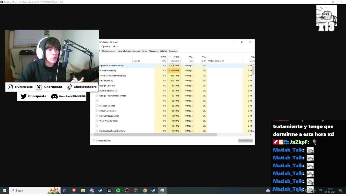Select the WMI Provider Host process

click(108, 121)
